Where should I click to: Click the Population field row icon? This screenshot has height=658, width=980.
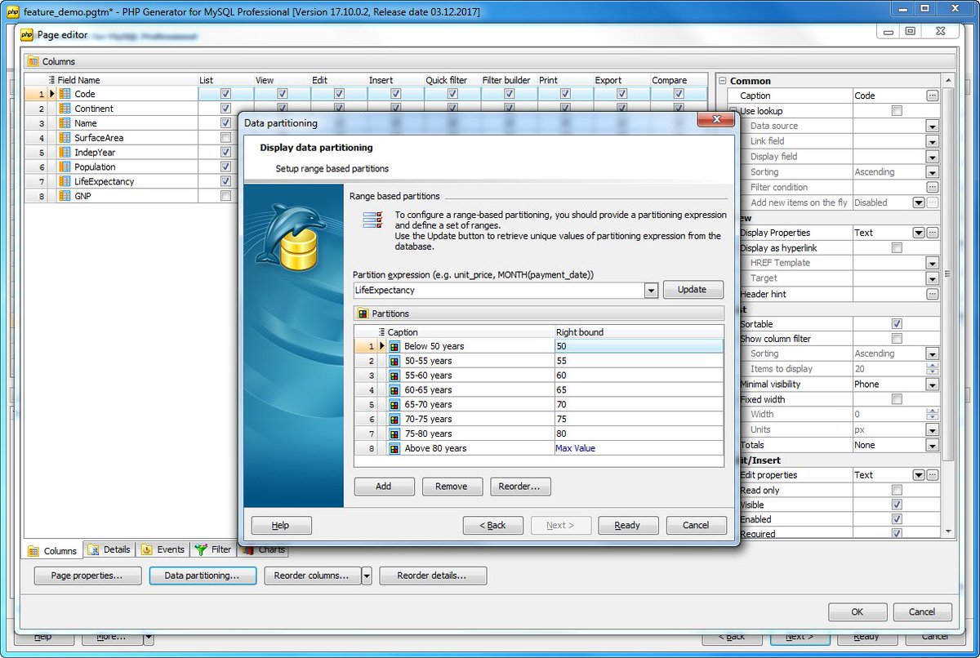point(65,167)
